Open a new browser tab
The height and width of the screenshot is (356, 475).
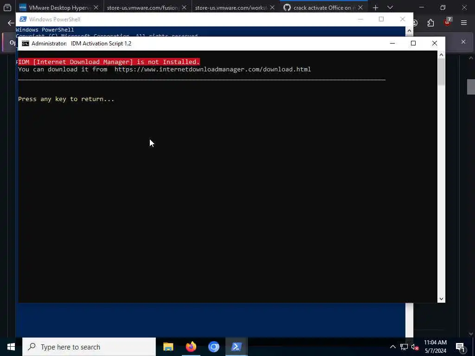point(376,7)
